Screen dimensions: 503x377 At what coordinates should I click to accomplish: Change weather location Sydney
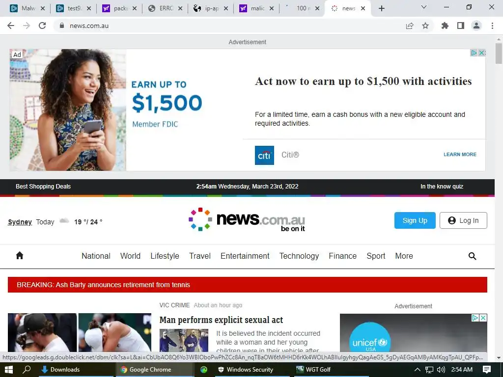tap(20, 222)
